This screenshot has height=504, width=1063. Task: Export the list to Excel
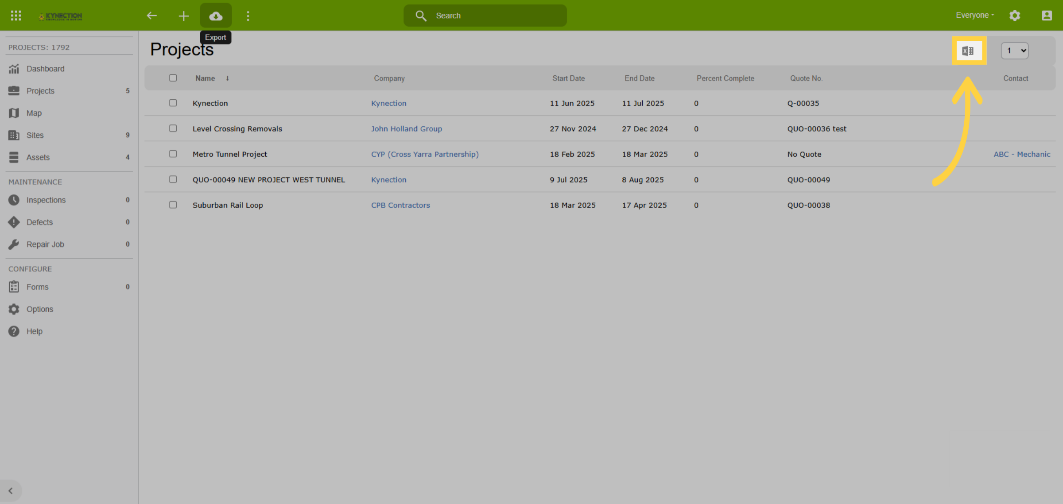(969, 50)
